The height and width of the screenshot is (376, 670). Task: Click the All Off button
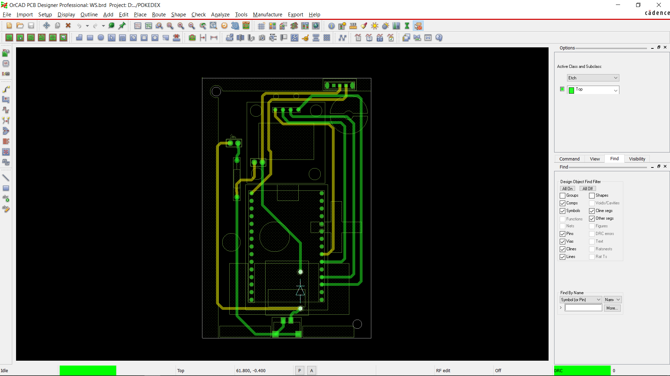(588, 189)
